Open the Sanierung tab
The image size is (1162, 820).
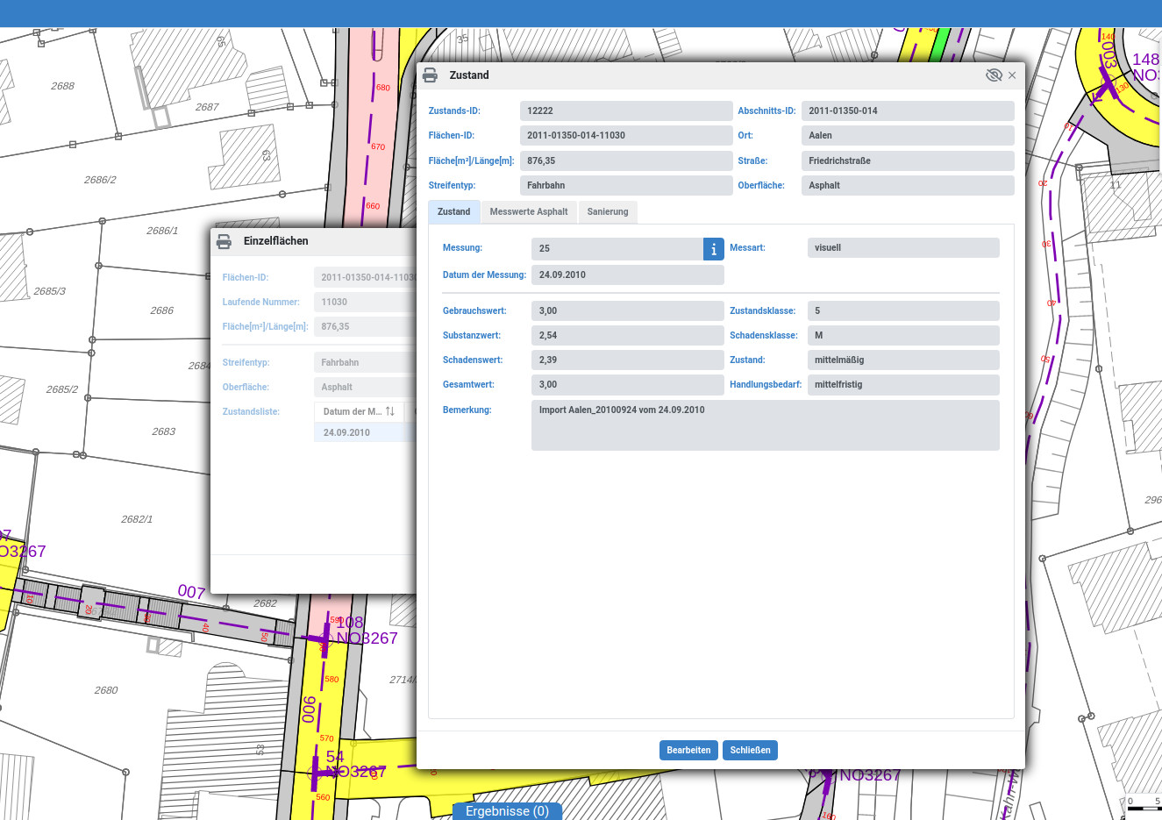tap(607, 211)
